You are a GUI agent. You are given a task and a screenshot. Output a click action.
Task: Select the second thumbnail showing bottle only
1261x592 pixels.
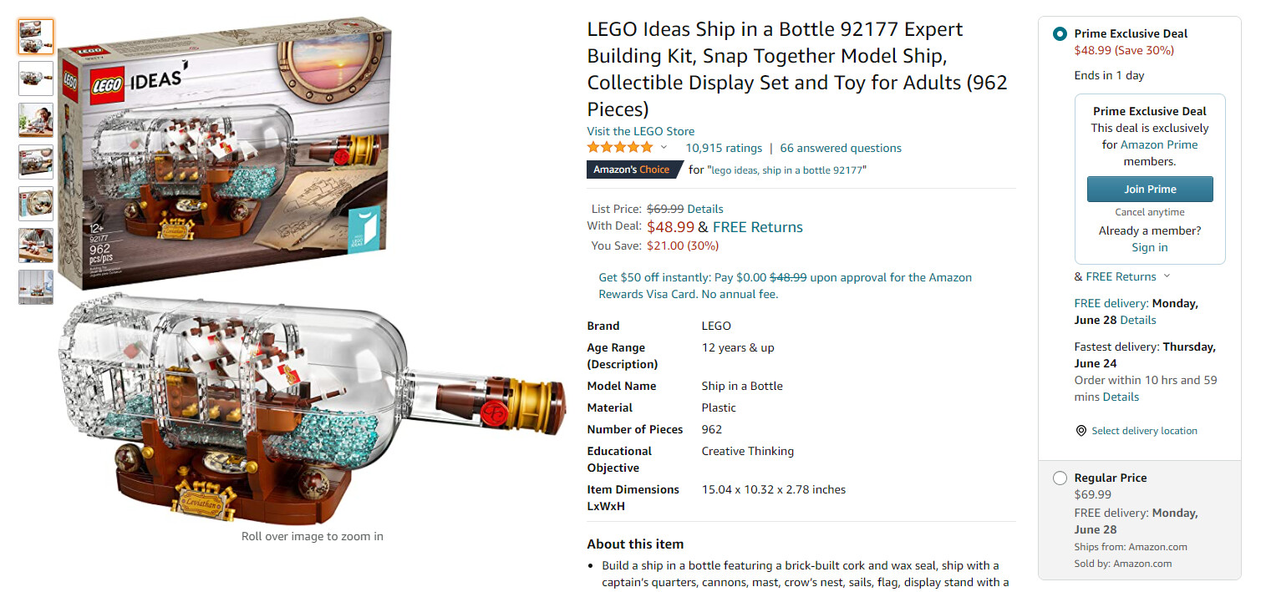point(36,78)
